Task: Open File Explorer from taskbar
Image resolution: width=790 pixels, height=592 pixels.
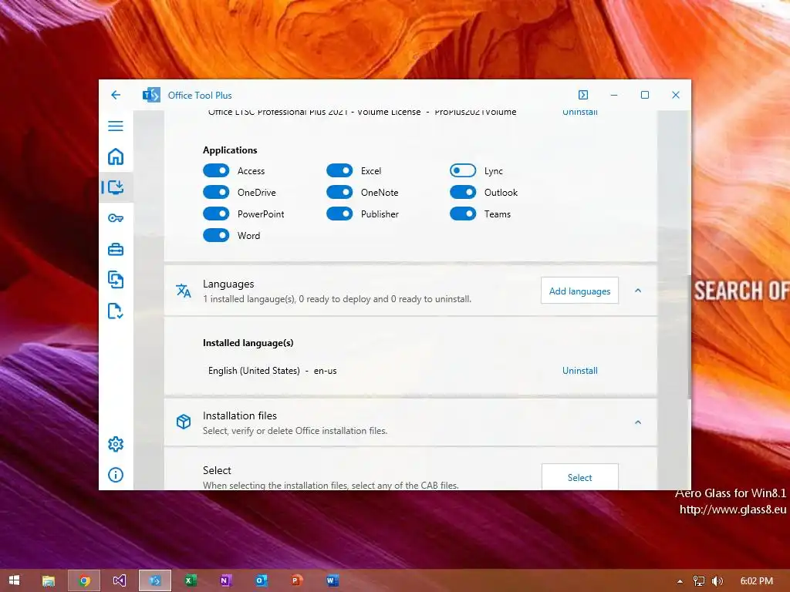Action: 49,580
